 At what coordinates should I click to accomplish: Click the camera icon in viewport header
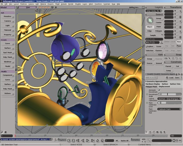[x=52, y=7]
